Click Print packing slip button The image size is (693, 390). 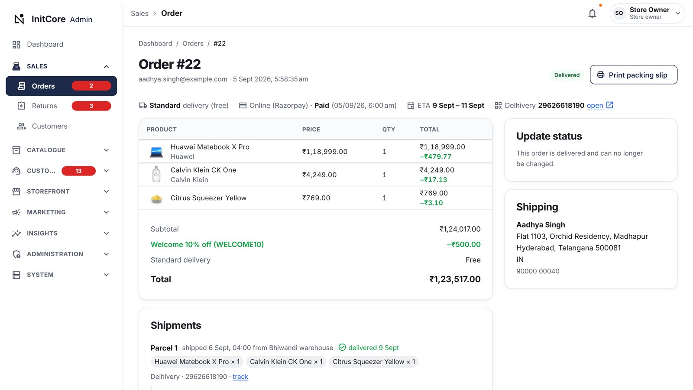click(x=634, y=75)
